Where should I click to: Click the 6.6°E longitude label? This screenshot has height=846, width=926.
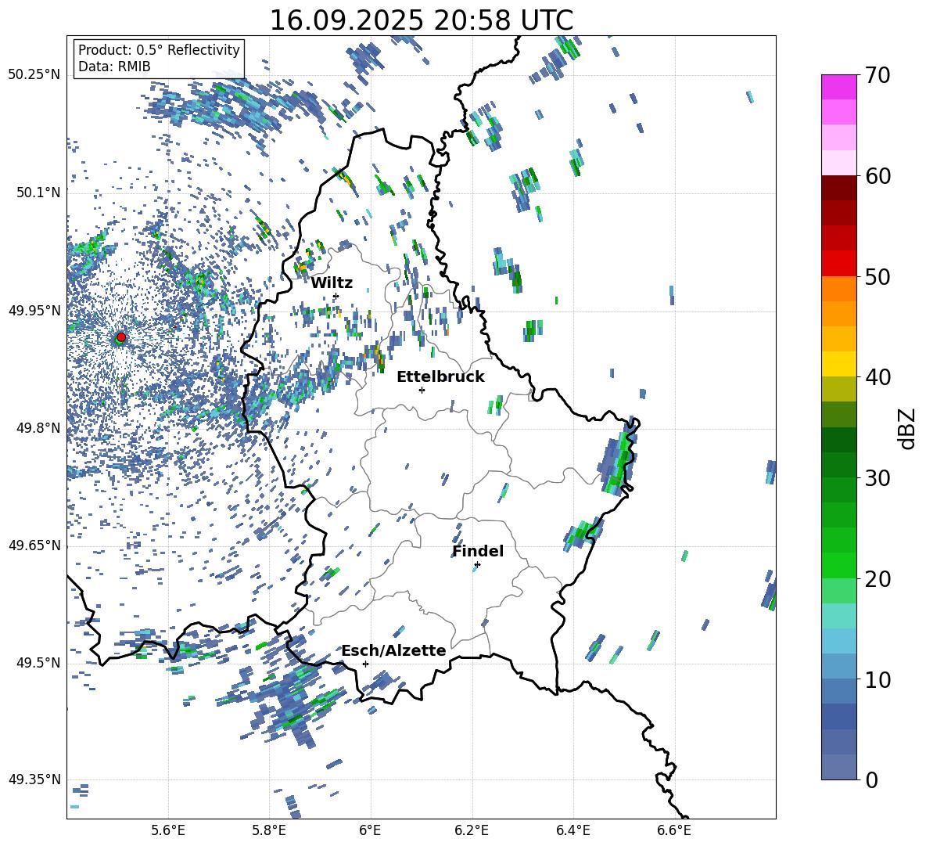coord(674,831)
